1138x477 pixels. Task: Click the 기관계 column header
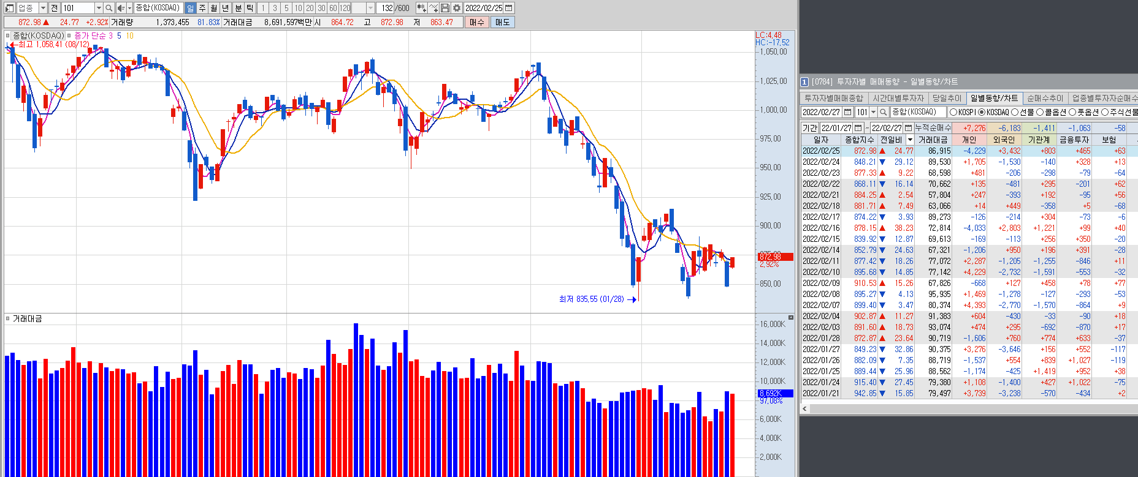(x=1039, y=140)
